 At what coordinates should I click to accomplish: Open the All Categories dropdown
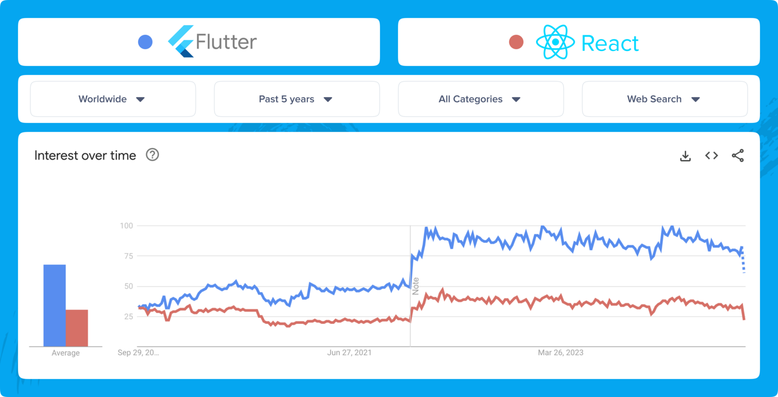(x=480, y=99)
